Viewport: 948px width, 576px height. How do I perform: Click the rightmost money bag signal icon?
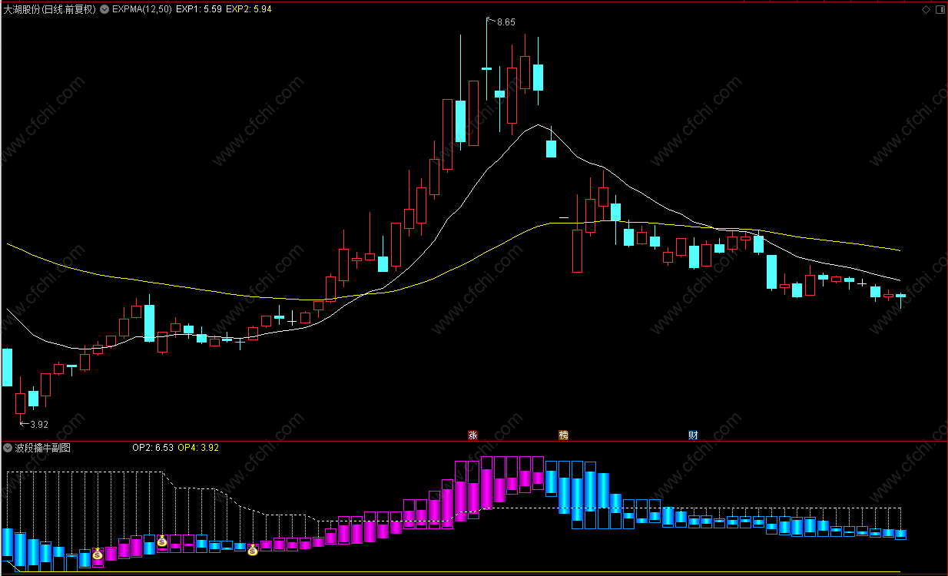252,549
